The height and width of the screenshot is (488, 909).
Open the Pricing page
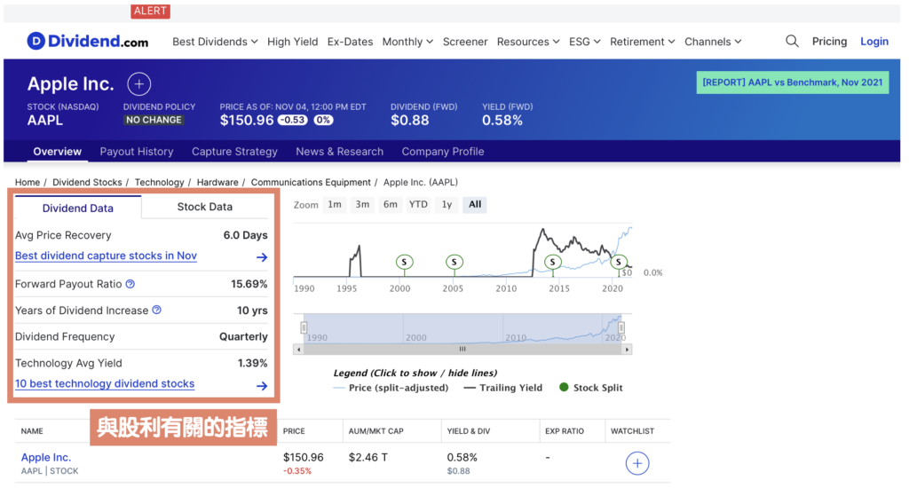pos(829,41)
